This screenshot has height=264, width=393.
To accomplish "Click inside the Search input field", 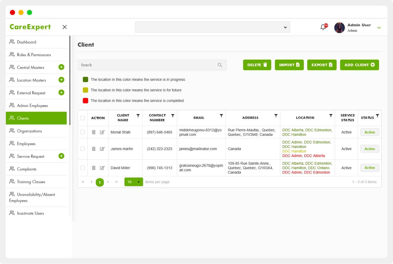I will coord(131,65).
